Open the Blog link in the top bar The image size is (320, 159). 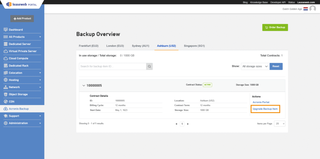245,2
